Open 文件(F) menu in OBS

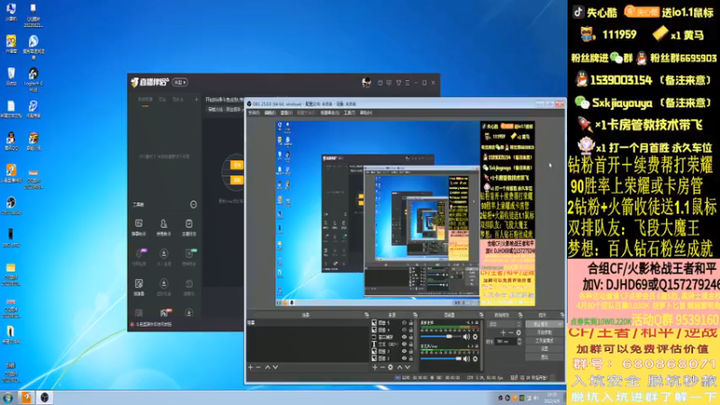coord(254,113)
